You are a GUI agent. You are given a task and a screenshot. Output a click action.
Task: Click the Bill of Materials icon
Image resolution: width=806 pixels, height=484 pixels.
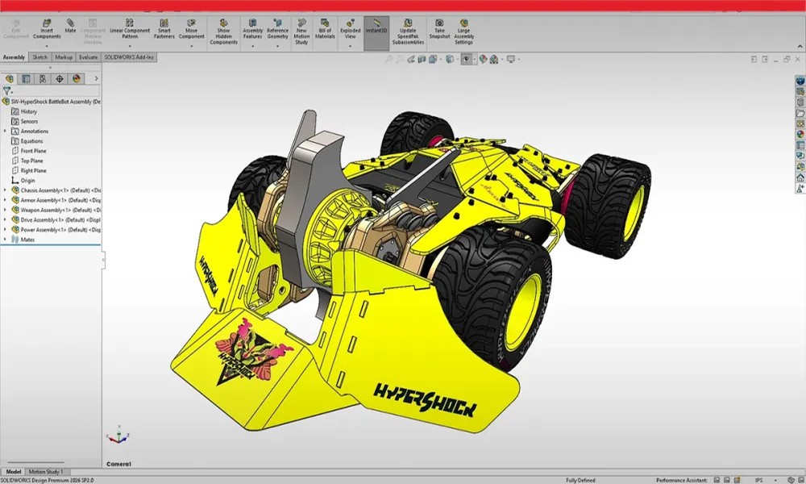pos(325,31)
